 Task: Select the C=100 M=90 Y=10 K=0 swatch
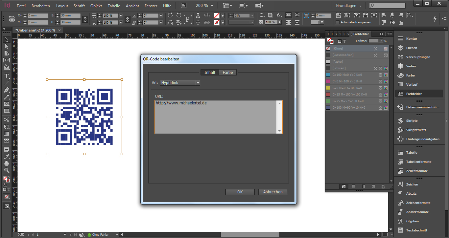(x=357, y=108)
